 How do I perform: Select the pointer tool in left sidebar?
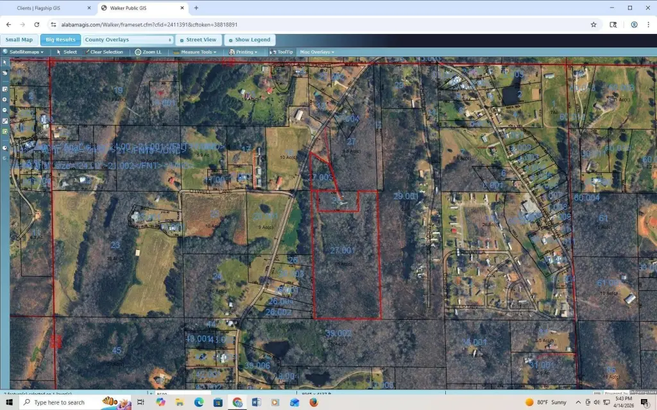(x=4, y=62)
